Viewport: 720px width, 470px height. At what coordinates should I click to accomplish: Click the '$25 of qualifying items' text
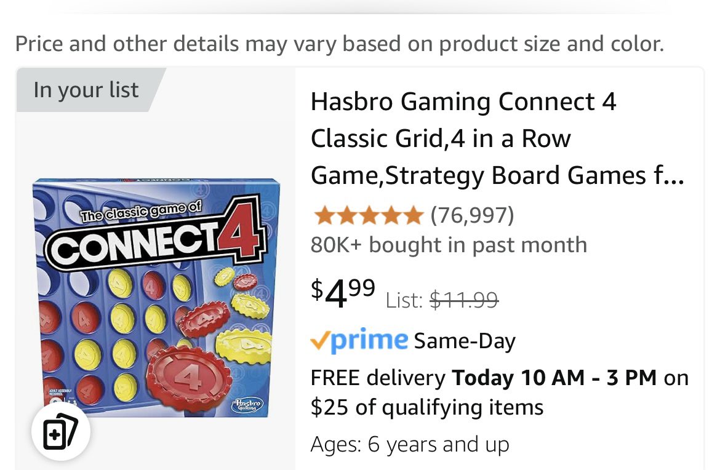[427, 407]
